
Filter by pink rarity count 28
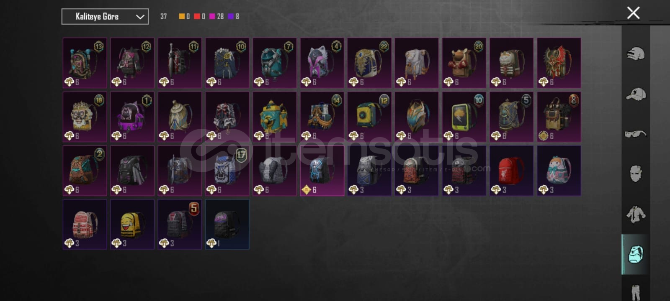pos(216,16)
